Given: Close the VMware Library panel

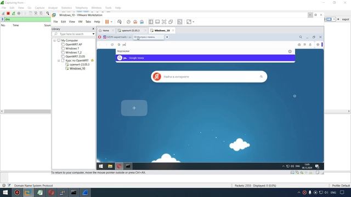Looking at the screenshot, I should pos(93,29).
